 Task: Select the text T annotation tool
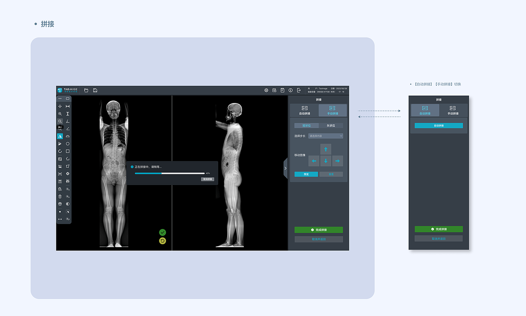60,181
